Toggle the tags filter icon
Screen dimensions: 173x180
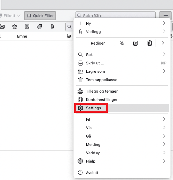(39, 27)
